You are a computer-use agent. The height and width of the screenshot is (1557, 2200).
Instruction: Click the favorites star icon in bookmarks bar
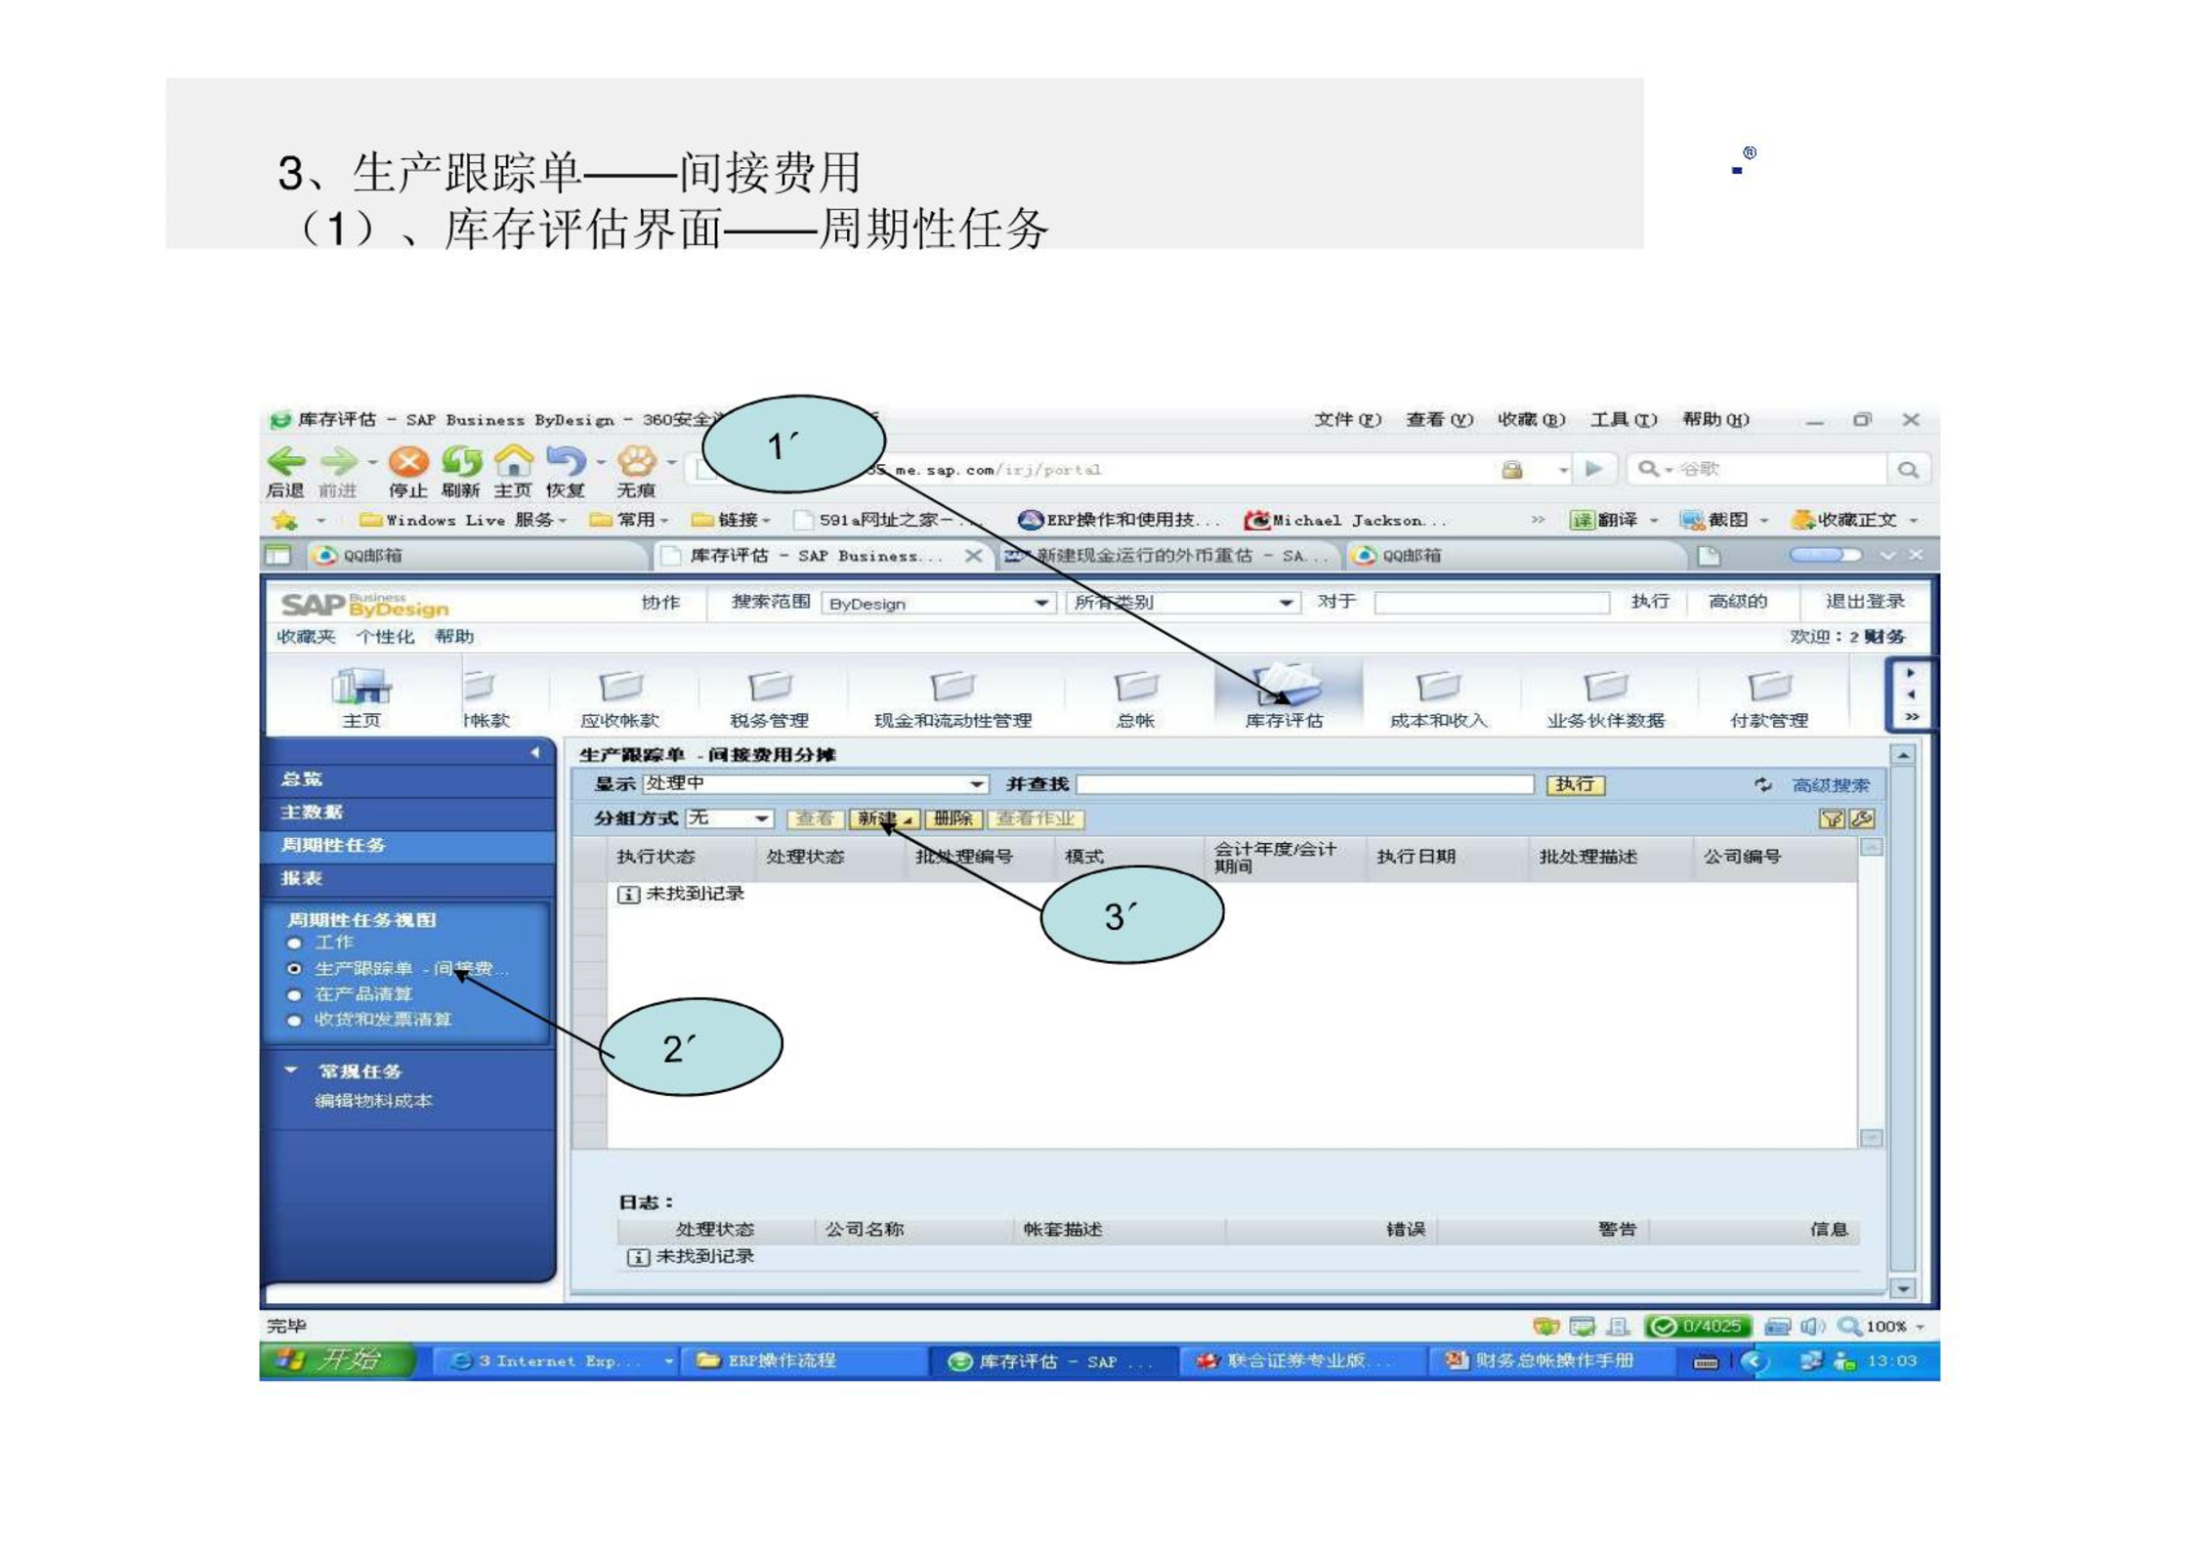pos(284,520)
